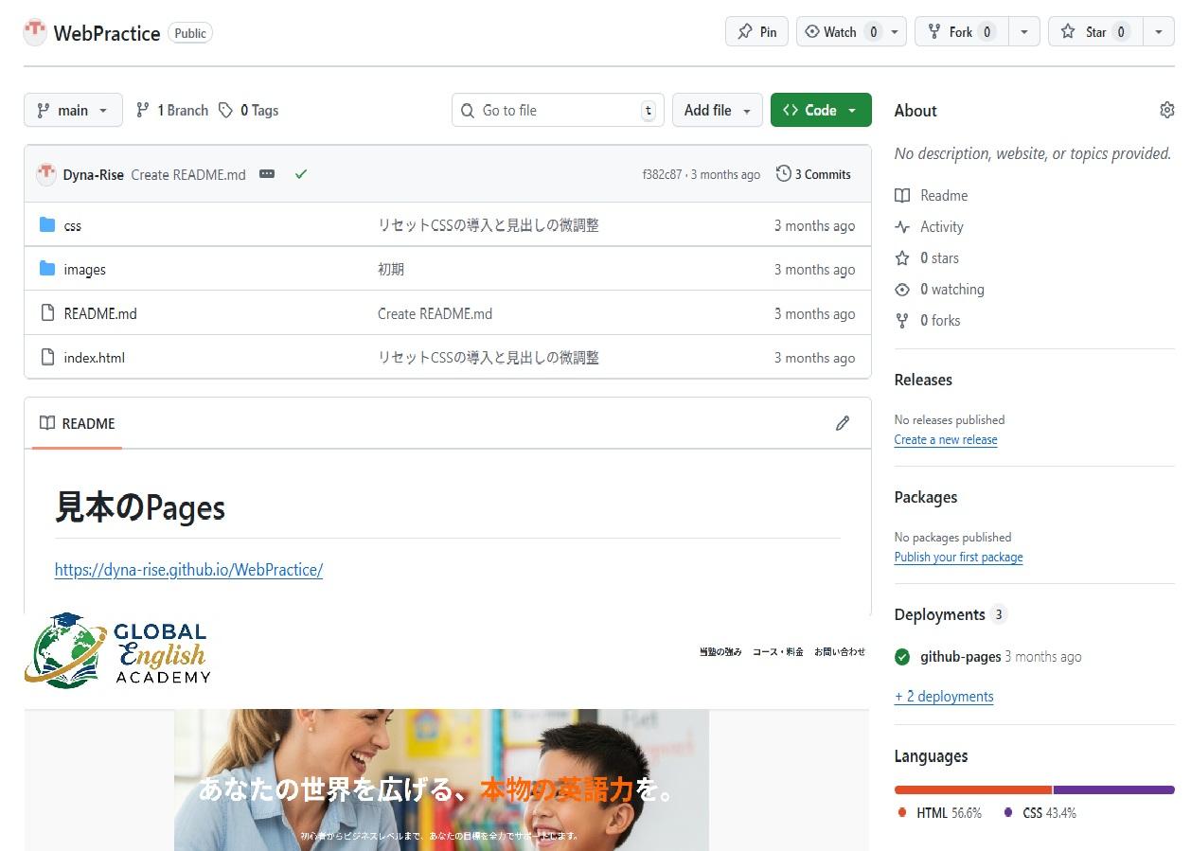The width and height of the screenshot is (1191, 851).
Task: Open the dyna-rise.github.io/WebPractice link
Action: 188,570
